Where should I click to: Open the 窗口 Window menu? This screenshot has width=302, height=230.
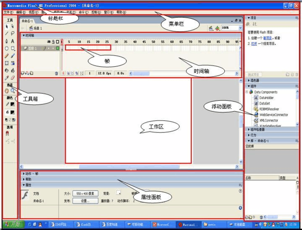tap(108, 12)
